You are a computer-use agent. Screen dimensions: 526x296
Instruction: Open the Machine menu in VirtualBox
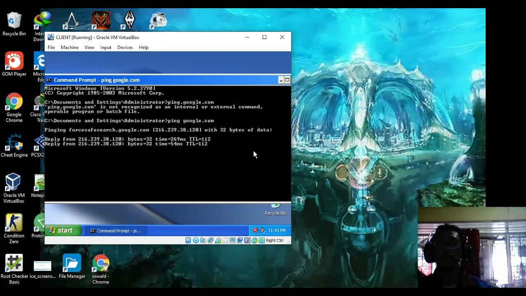[69, 47]
